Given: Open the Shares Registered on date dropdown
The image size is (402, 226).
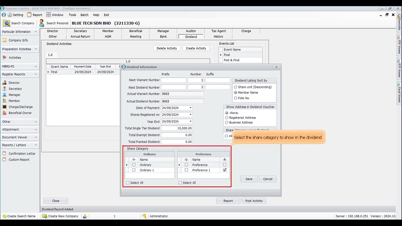Looking at the screenshot, I should pyautogui.click(x=190, y=115).
